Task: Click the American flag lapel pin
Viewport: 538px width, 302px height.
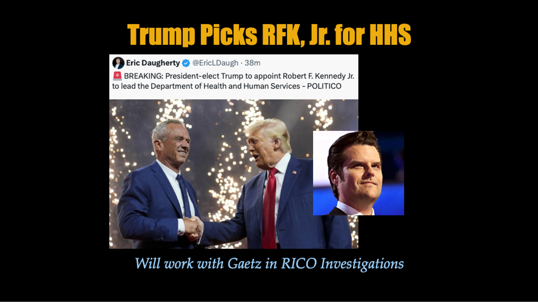Action: [294, 172]
